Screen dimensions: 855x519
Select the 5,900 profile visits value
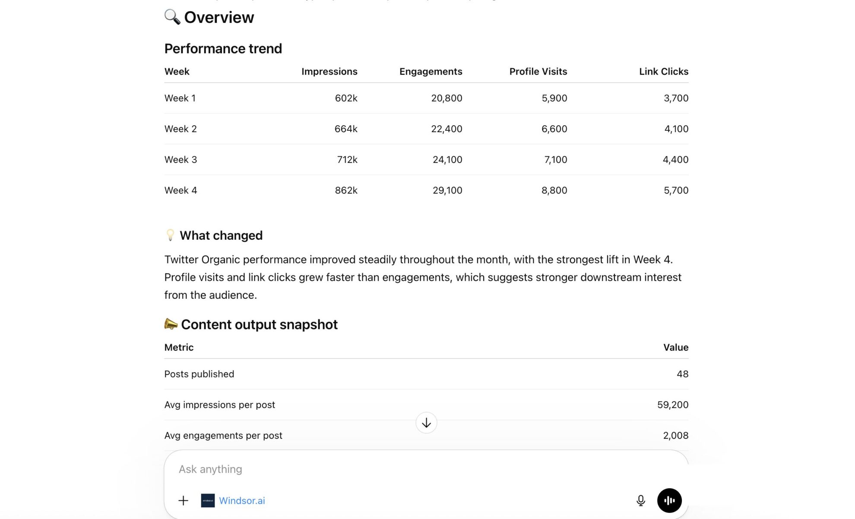pyautogui.click(x=554, y=98)
